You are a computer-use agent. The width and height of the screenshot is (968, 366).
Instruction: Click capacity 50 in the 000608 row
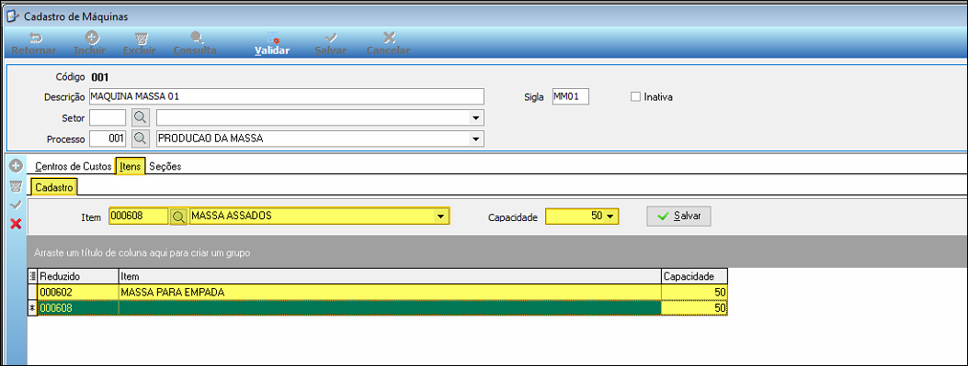coord(694,307)
